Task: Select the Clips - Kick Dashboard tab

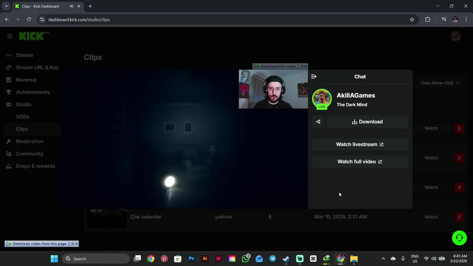Action: (x=48, y=6)
